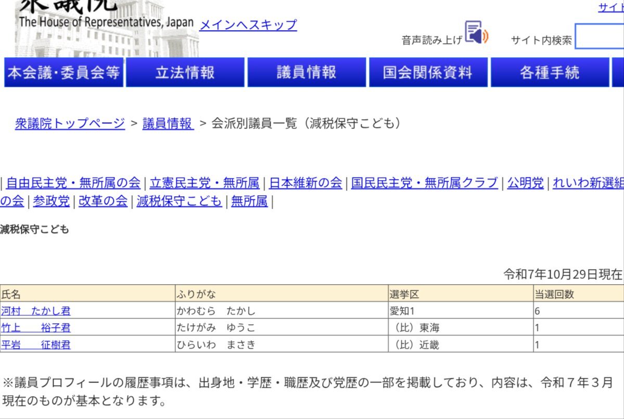Screen dimensions: 624x419
Task: Click the House of Representatives Japan logo
Action: (x=107, y=28)
